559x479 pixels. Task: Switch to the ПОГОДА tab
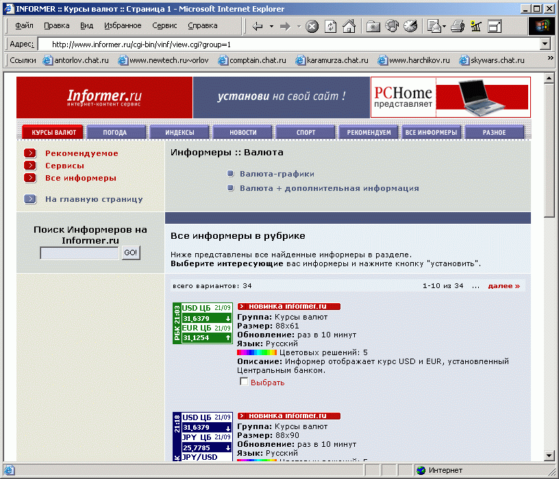(x=116, y=132)
